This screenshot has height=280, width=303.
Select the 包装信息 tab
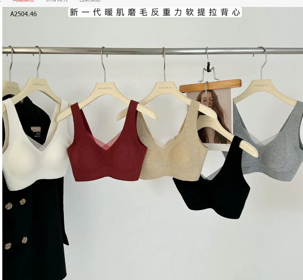(90, 1)
